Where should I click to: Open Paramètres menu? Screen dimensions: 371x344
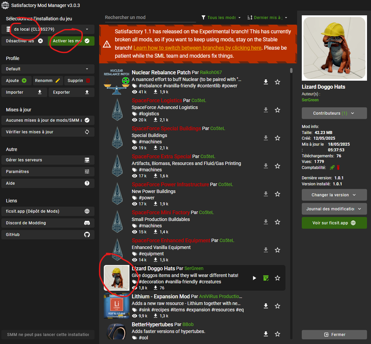coord(48,171)
